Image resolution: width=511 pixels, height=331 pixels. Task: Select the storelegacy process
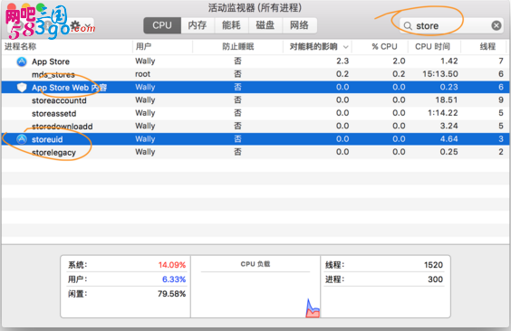point(255,152)
